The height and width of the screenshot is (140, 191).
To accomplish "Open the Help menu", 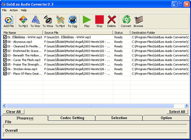I will click(x=24, y=10).
